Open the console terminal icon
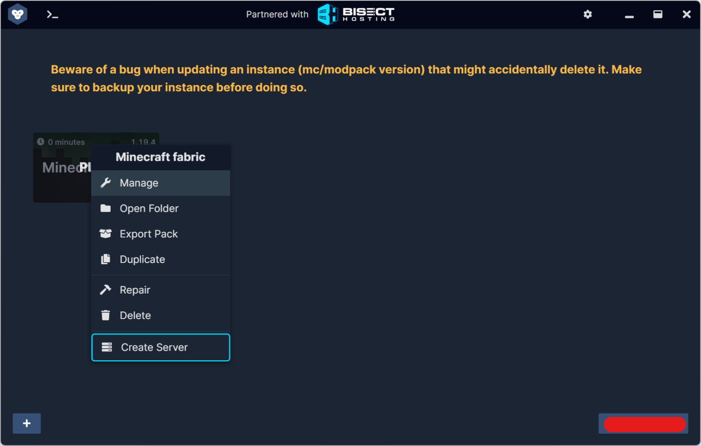Viewport: 701px width, 446px height. [52, 15]
